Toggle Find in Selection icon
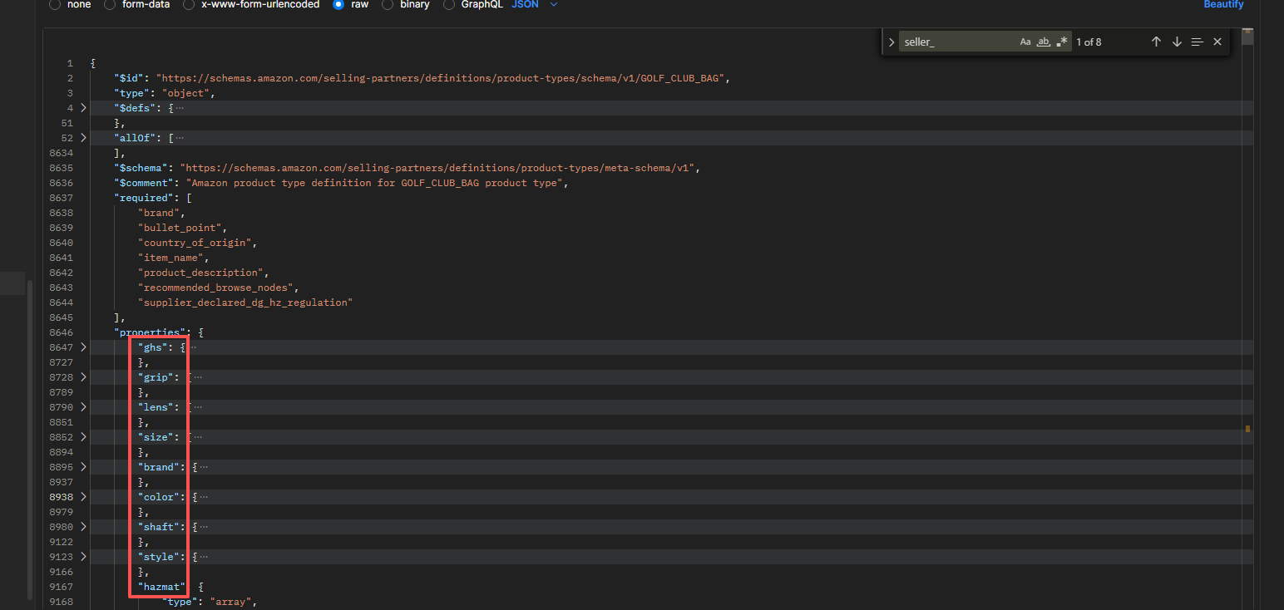1284x610 pixels. click(x=1197, y=42)
